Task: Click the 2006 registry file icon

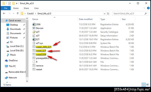Action: click(34, 24)
